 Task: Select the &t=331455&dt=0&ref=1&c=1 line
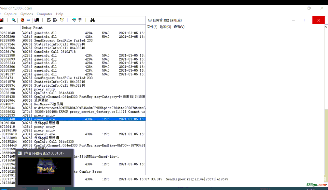pos(96,156)
